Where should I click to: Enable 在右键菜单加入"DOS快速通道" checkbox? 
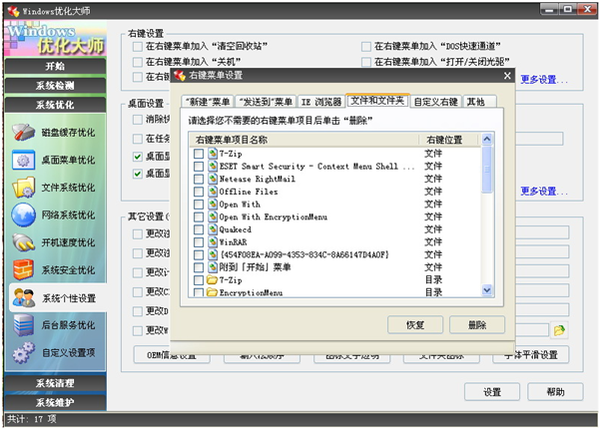tap(366, 47)
